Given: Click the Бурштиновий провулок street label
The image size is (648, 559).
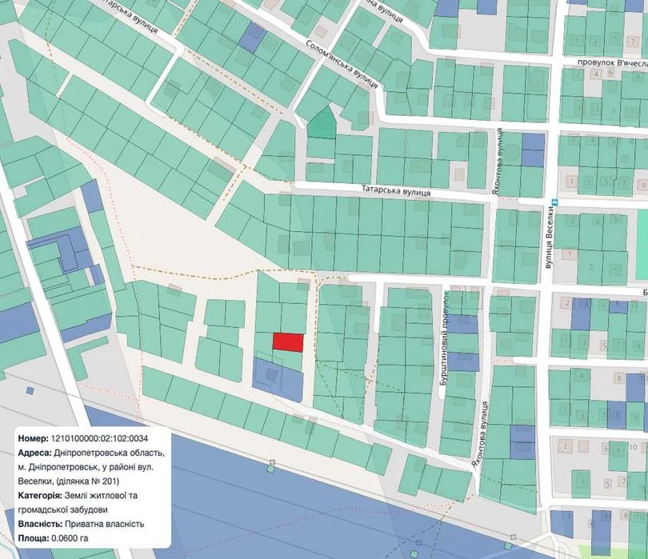Looking at the screenshot, I should tap(445, 338).
